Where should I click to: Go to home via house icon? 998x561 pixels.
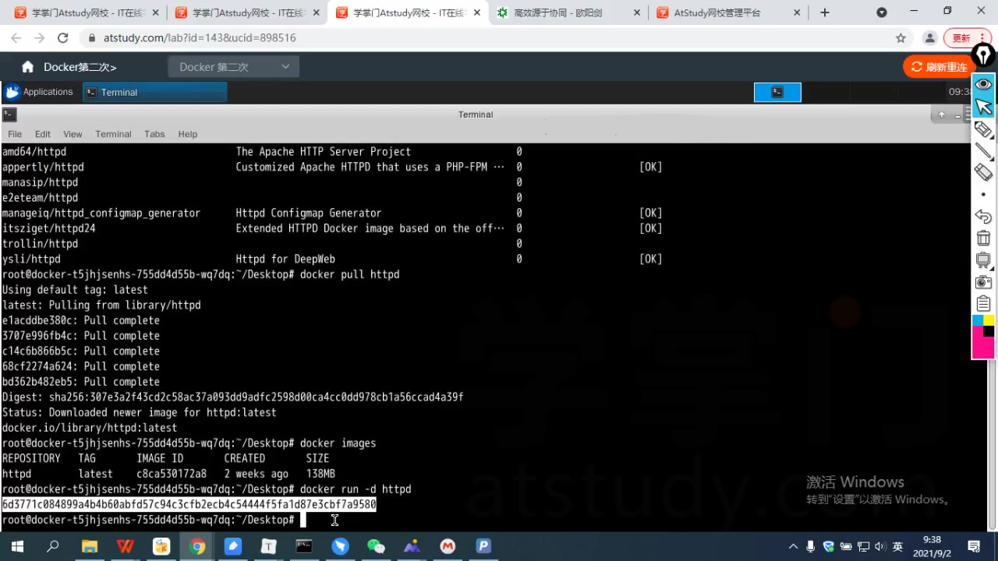[28, 67]
